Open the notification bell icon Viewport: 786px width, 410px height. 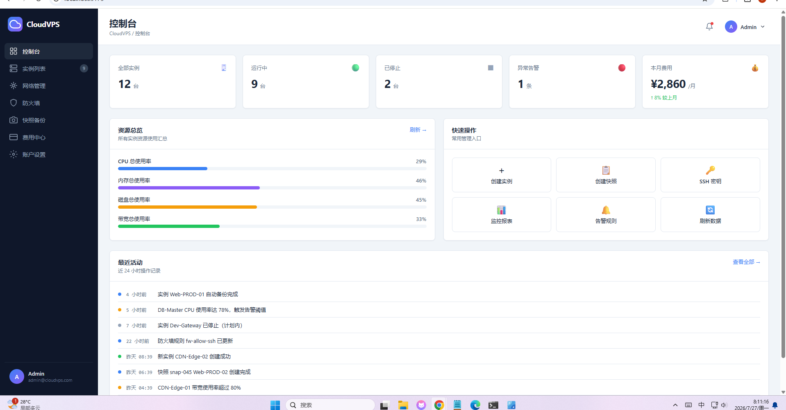(x=709, y=27)
